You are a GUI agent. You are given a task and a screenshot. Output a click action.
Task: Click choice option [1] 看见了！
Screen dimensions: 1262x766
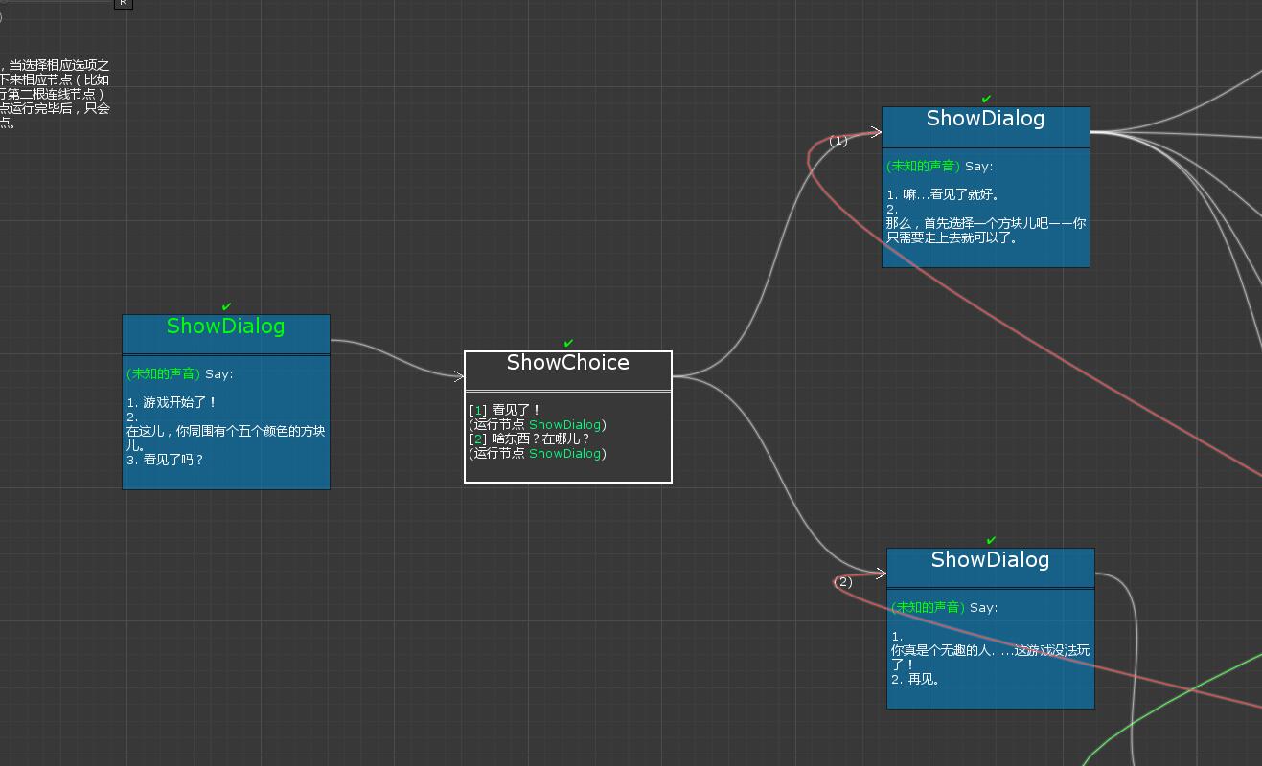pyautogui.click(x=505, y=410)
